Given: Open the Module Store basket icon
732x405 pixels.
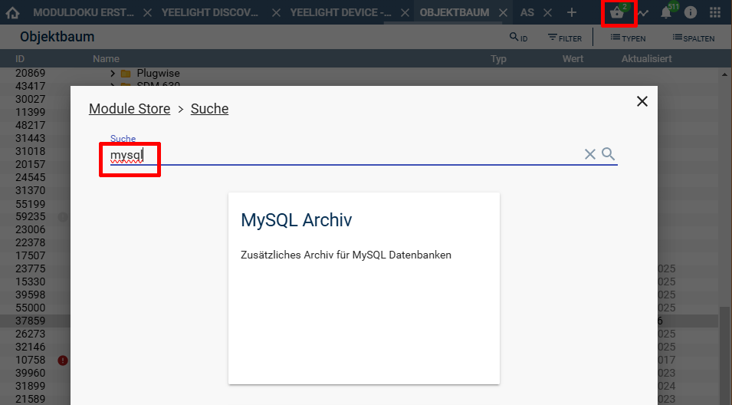Looking at the screenshot, I should pyautogui.click(x=617, y=13).
